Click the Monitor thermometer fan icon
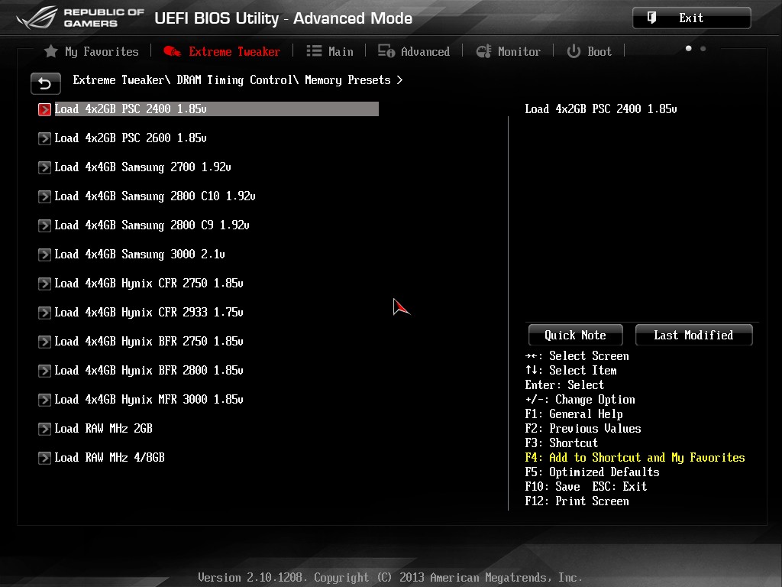The width and height of the screenshot is (782, 587). 483,51
